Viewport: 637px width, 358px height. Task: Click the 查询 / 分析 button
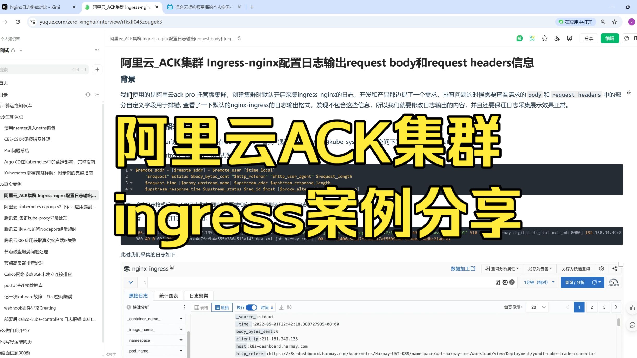[574, 282]
